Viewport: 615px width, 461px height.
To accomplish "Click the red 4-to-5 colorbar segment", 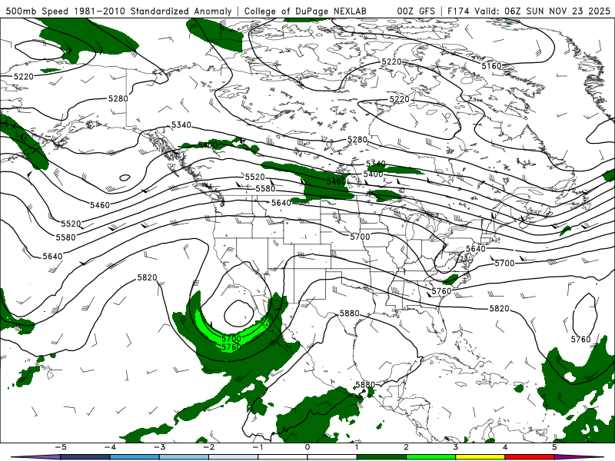I will pyautogui.click(x=530, y=457).
